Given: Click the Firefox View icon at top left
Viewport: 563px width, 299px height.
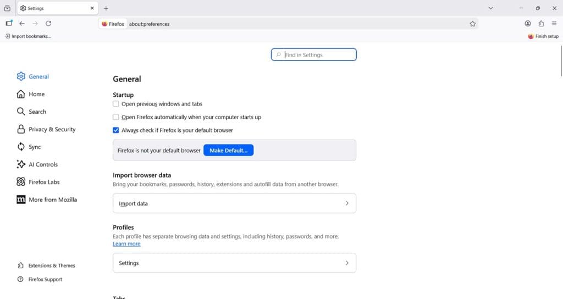Looking at the screenshot, I should 7,8.
